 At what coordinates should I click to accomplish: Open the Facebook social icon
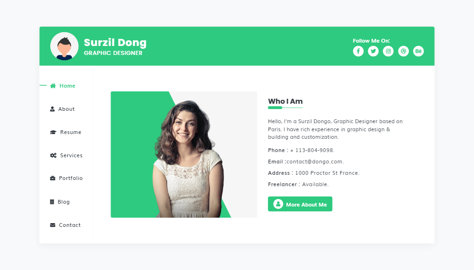click(358, 51)
